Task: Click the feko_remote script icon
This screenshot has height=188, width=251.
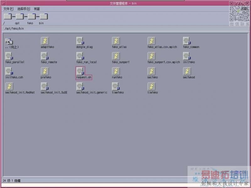Action: pyautogui.click(x=45, y=56)
